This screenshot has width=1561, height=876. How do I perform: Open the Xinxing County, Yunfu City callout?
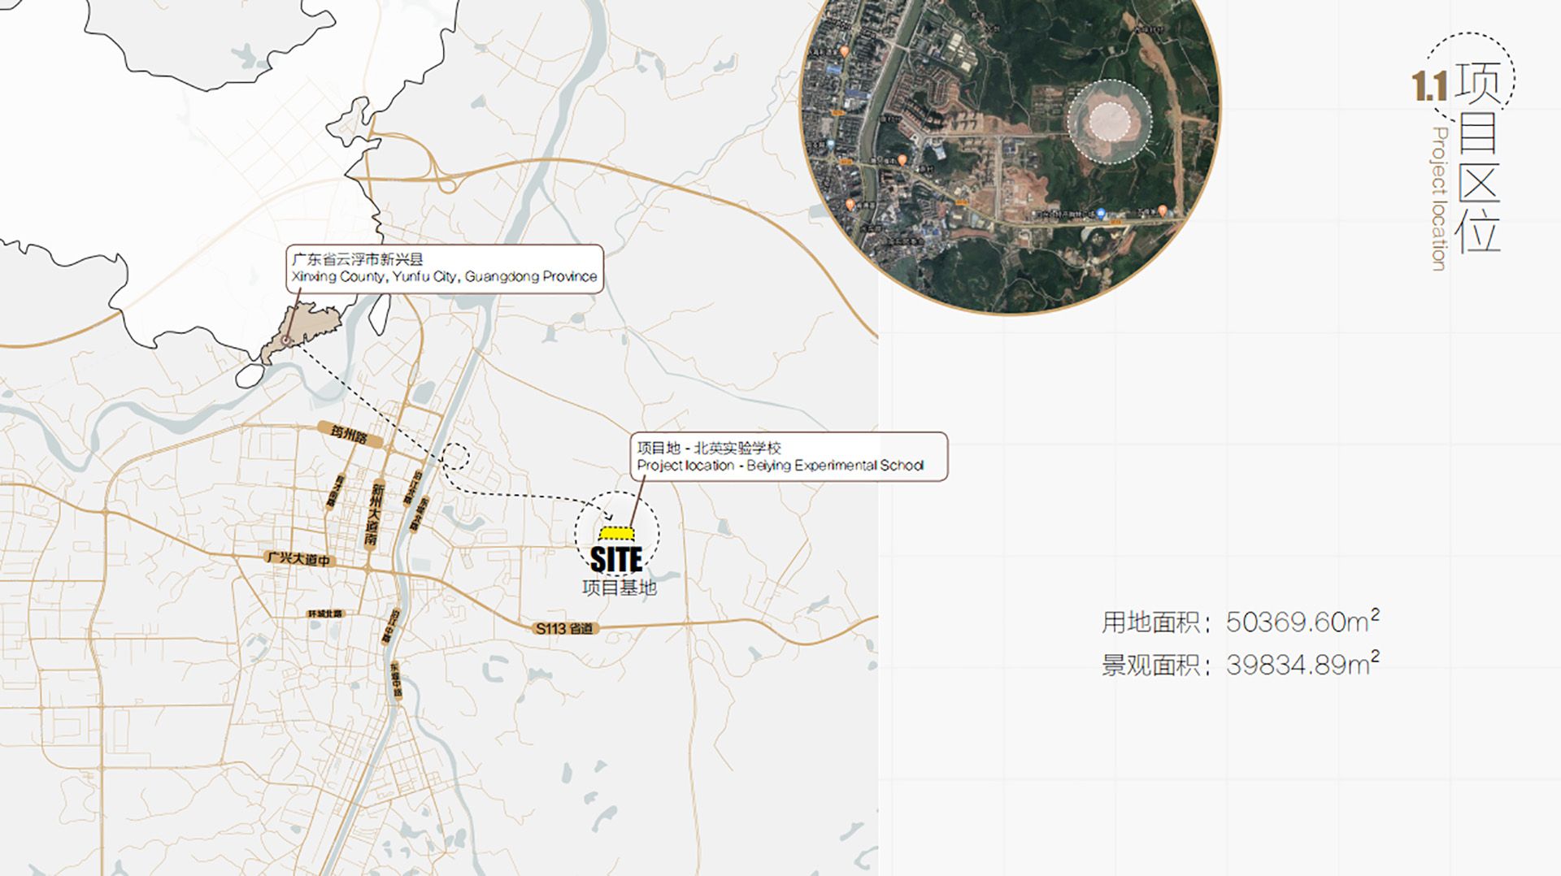(x=444, y=268)
